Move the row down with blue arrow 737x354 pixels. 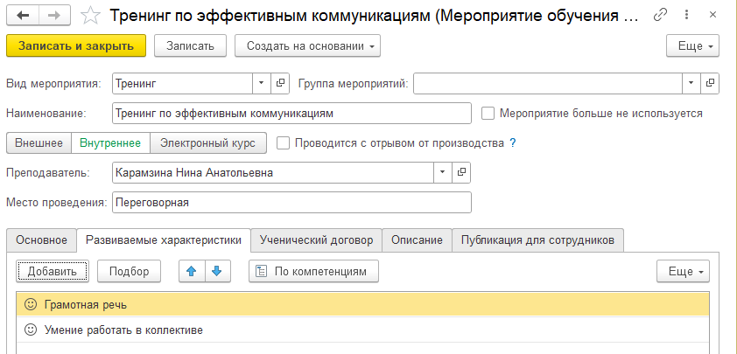pyautogui.click(x=217, y=271)
